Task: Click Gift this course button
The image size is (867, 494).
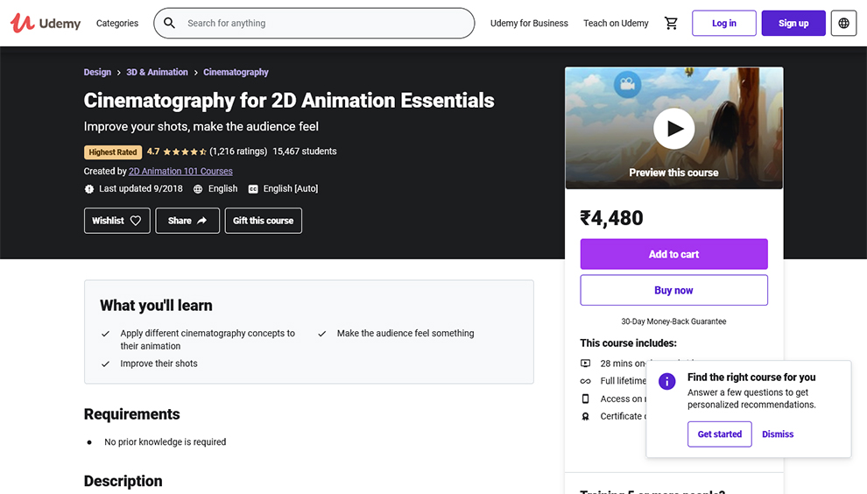Action: [264, 221]
